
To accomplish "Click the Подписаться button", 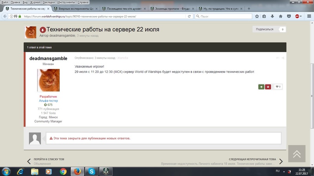I will point(265,29).
